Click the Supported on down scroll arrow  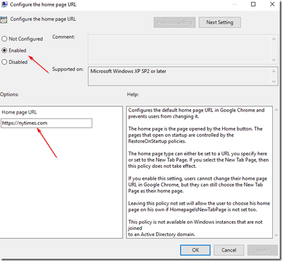click(x=274, y=81)
